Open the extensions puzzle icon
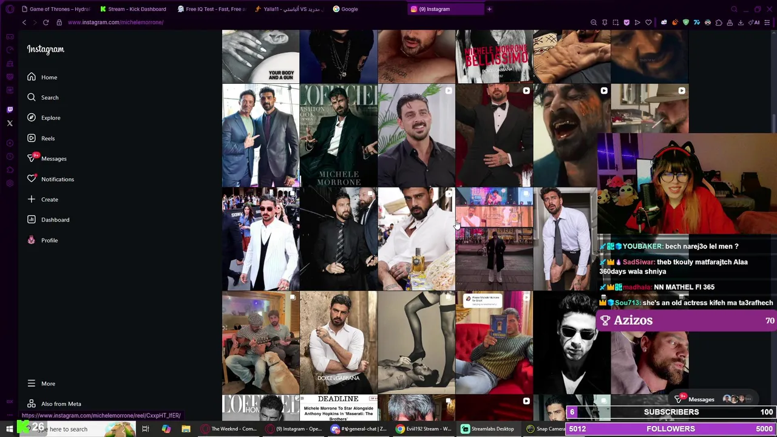 [719, 22]
